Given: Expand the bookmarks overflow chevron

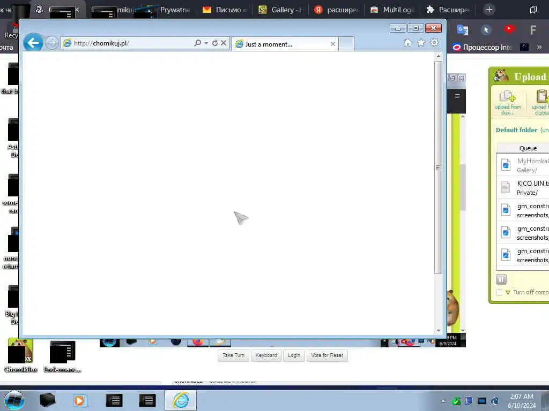Looking at the screenshot, I should pos(539,47).
